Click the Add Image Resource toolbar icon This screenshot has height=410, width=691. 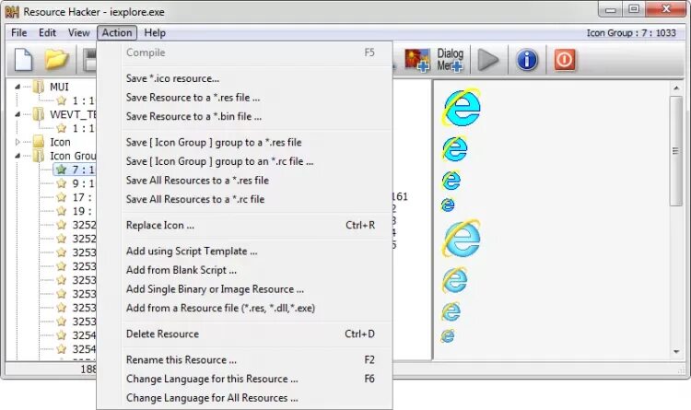click(x=416, y=60)
